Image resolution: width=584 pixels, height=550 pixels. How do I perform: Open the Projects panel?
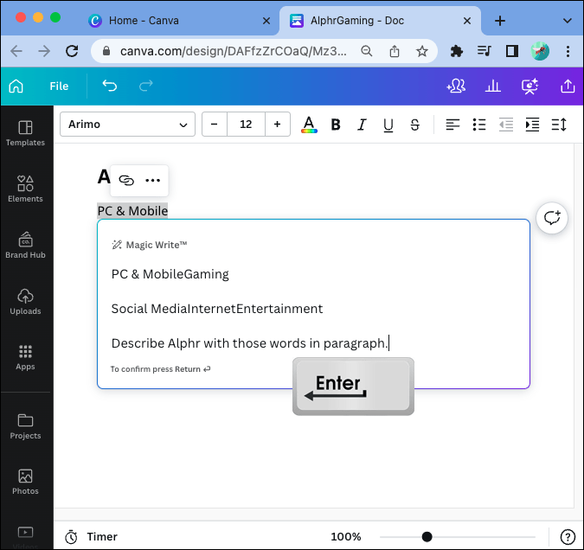25,426
